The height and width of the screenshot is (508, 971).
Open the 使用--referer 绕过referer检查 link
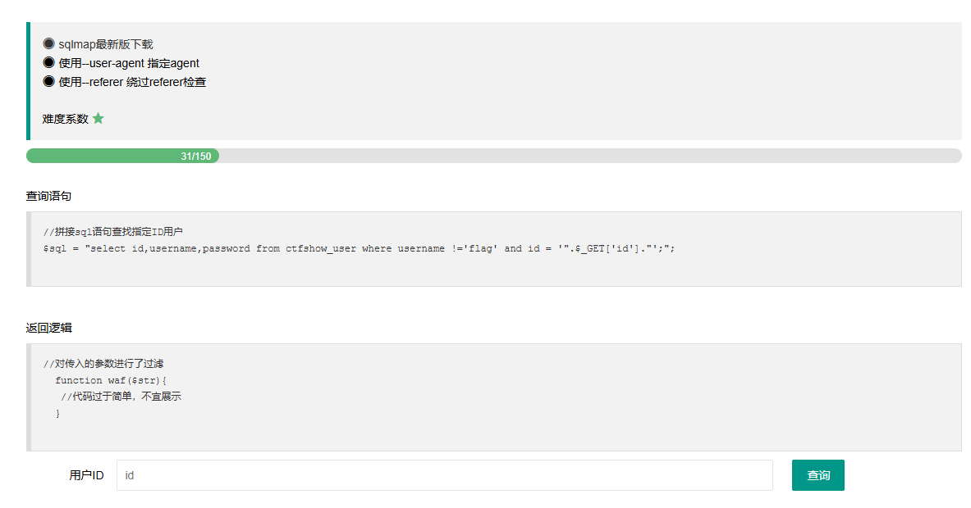132,82
